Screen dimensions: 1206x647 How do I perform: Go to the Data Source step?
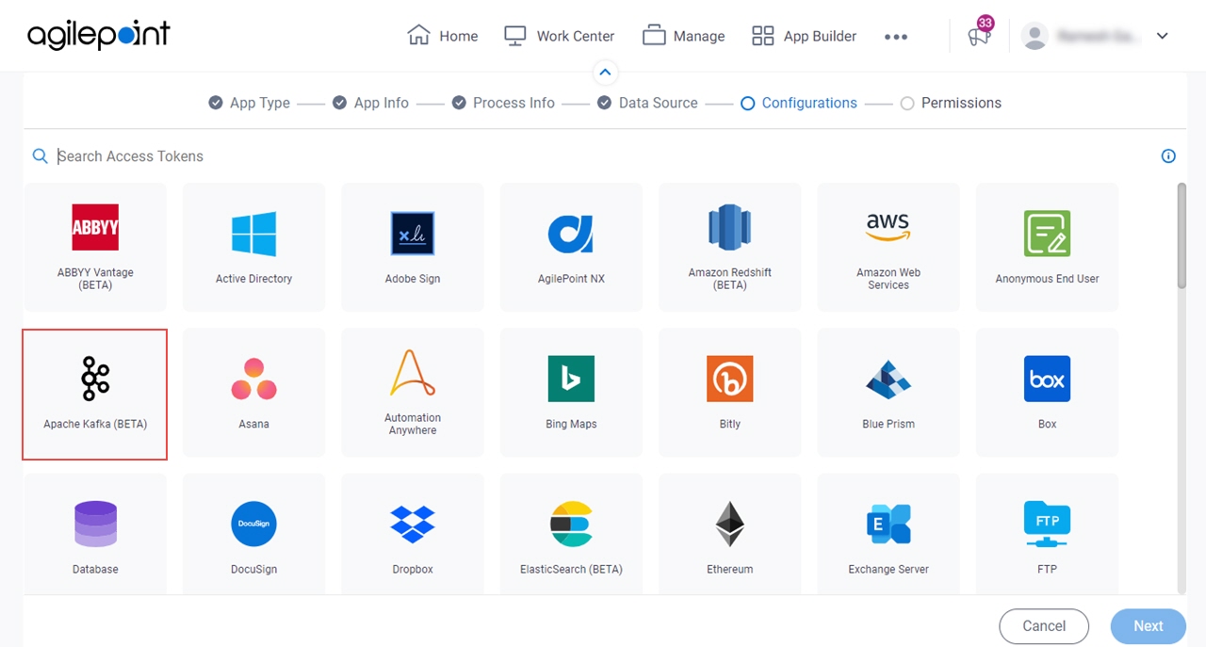click(x=648, y=103)
